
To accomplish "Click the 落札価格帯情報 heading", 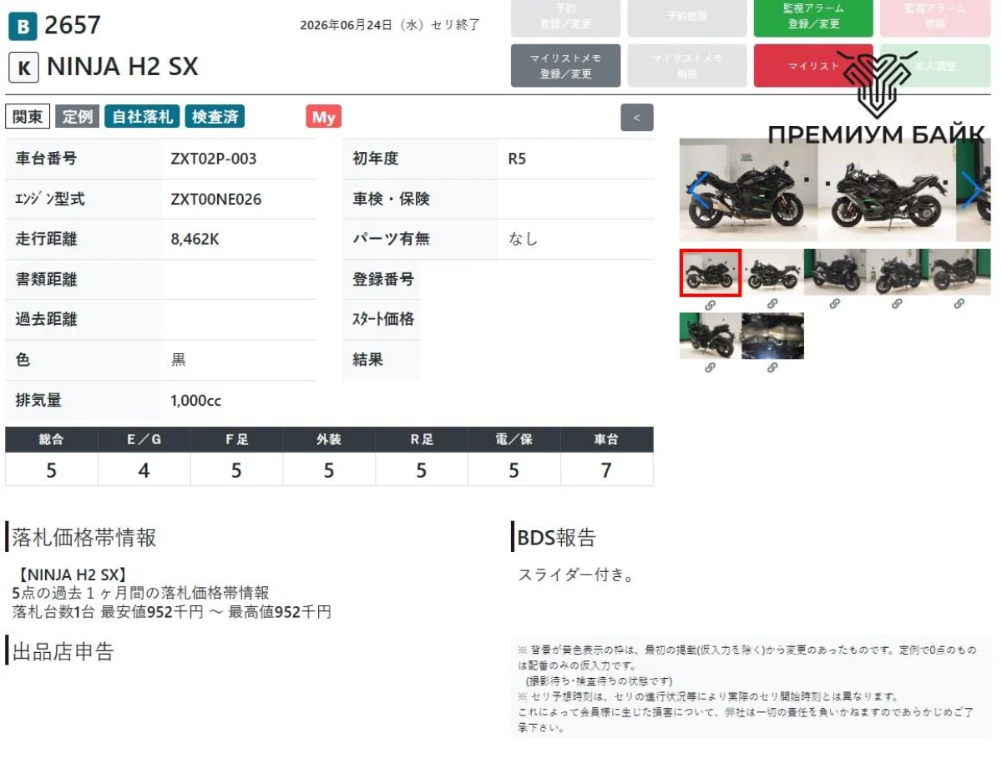I will (x=83, y=538).
